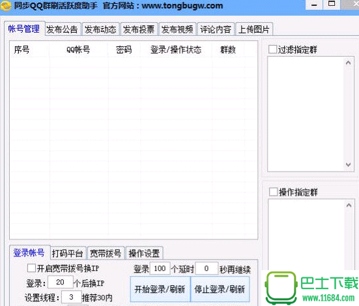Click the QQ帐号 column header

(x=78, y=50)
